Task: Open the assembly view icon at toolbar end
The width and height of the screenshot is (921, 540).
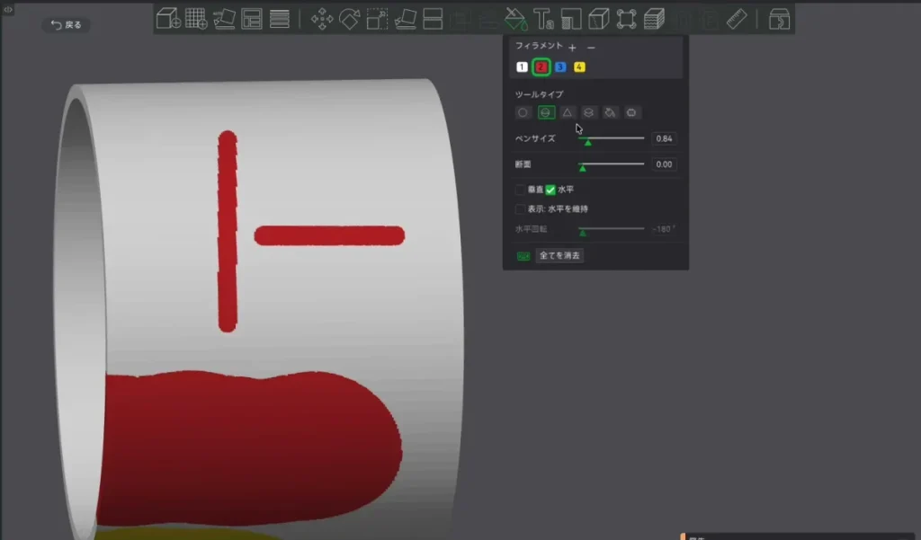Action: click(779, 19)
